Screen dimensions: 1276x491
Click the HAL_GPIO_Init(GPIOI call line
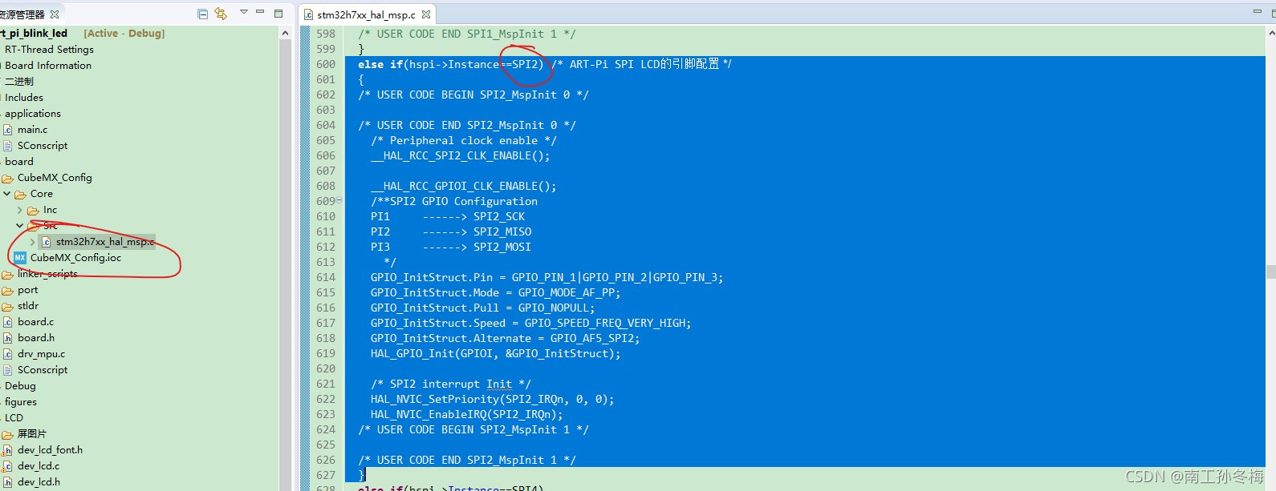(x=495, y=353)
